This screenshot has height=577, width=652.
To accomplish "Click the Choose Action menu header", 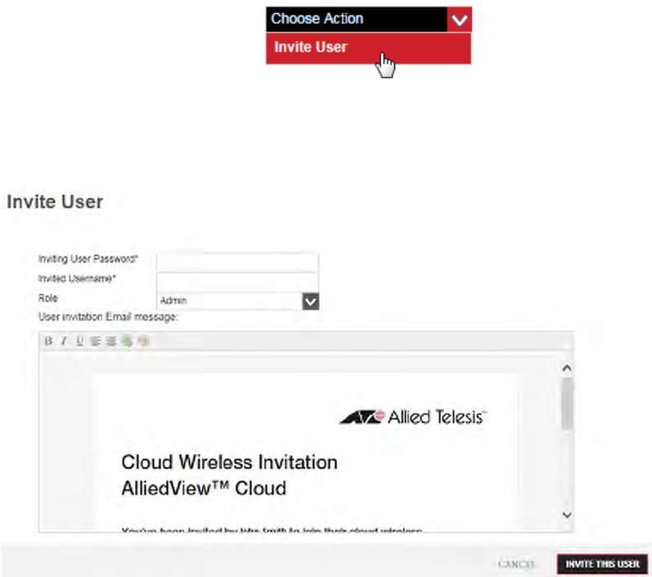I will click(x=357, y=19).
